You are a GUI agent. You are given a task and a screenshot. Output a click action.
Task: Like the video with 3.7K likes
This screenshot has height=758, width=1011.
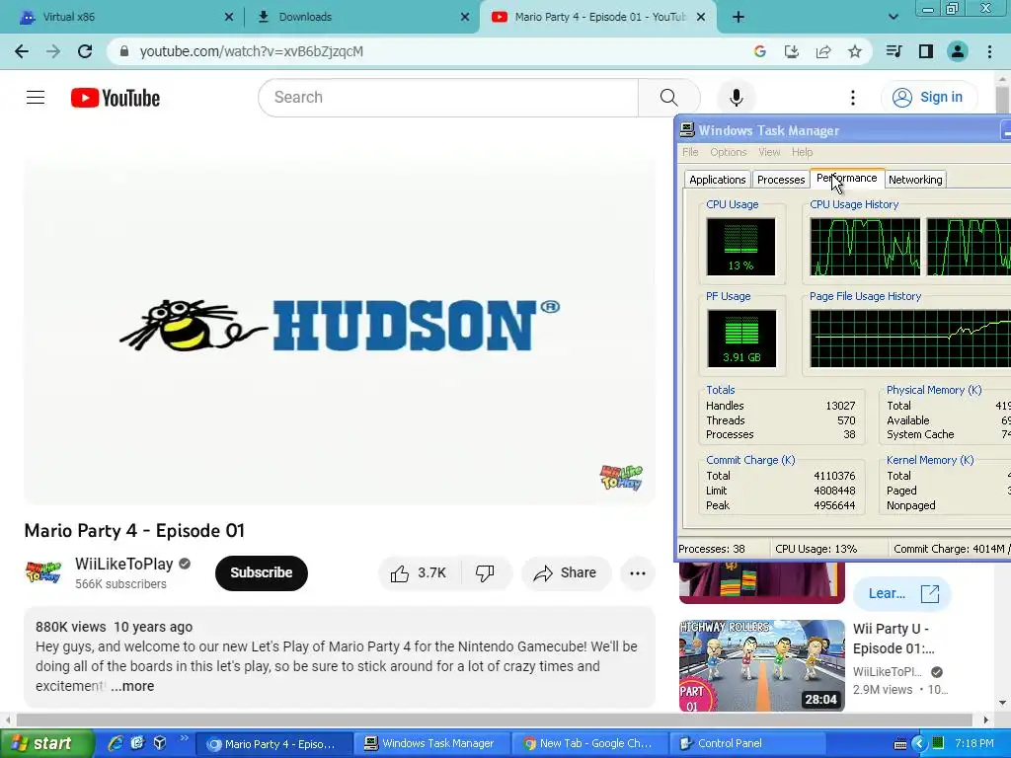pyautogui.click(x=419, y=572)
